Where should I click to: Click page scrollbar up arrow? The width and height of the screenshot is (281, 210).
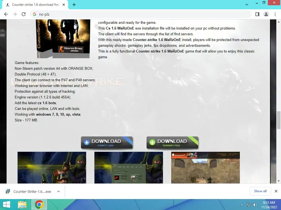click(x=279, y=22)
